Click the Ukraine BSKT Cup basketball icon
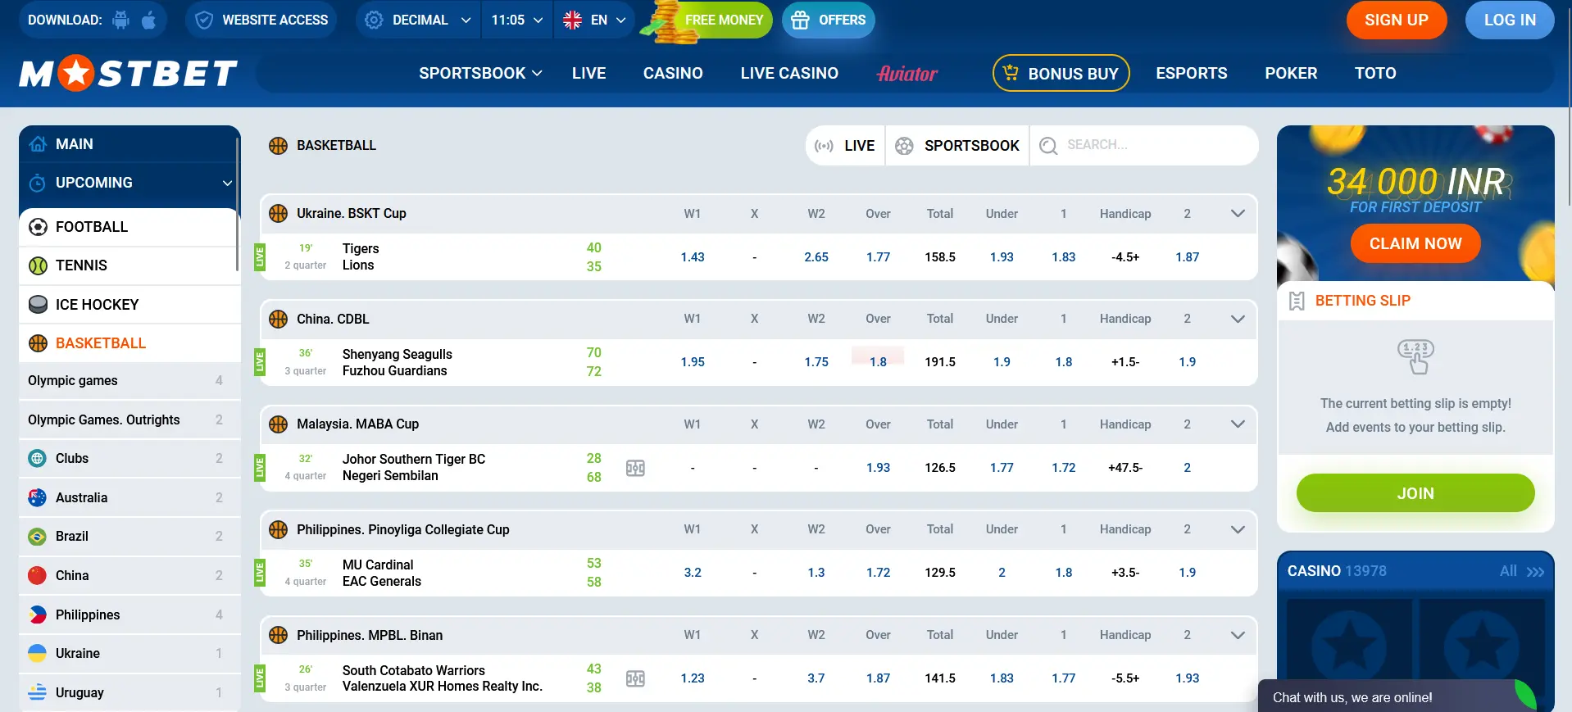This screenshot has height=712, width=1572. click(x=279, y=214)
